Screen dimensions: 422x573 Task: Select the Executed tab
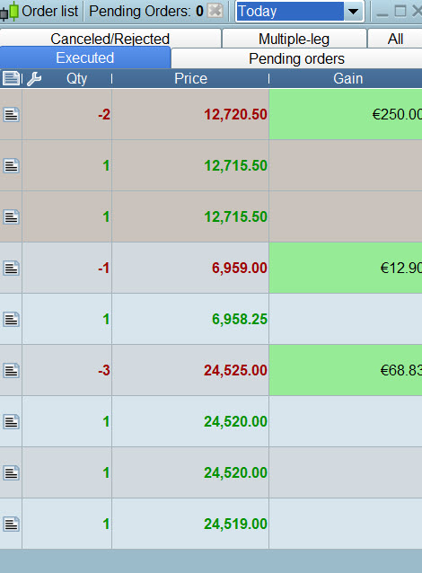85,57
